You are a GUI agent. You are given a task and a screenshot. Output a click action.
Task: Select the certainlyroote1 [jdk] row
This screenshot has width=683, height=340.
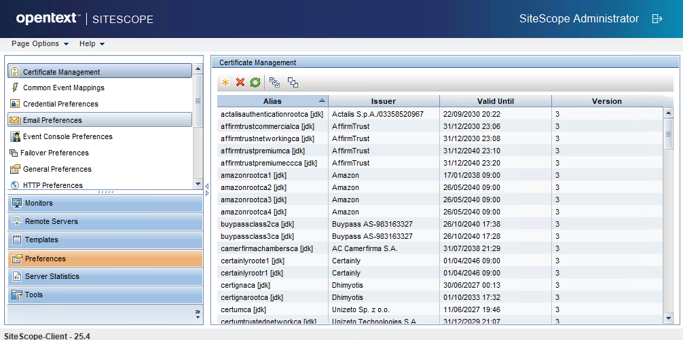[440, 261]
